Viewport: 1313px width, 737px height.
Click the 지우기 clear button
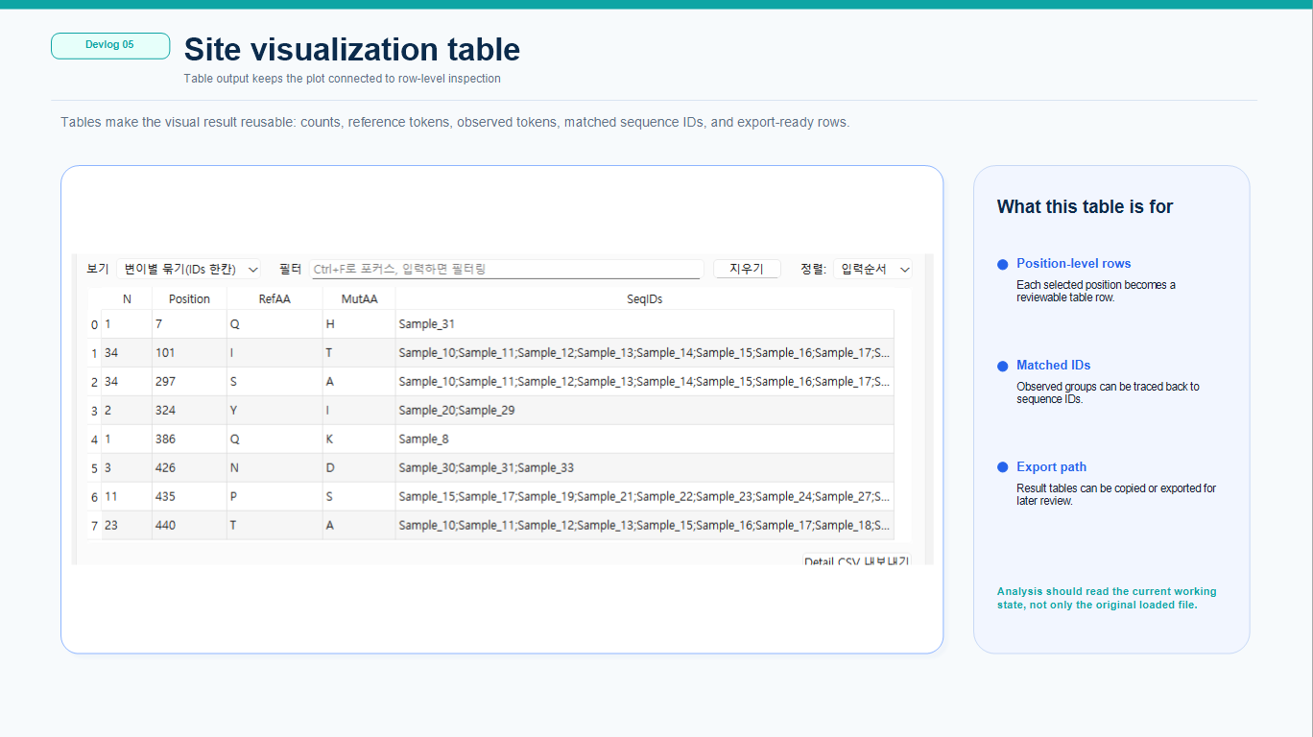(747, 270)
